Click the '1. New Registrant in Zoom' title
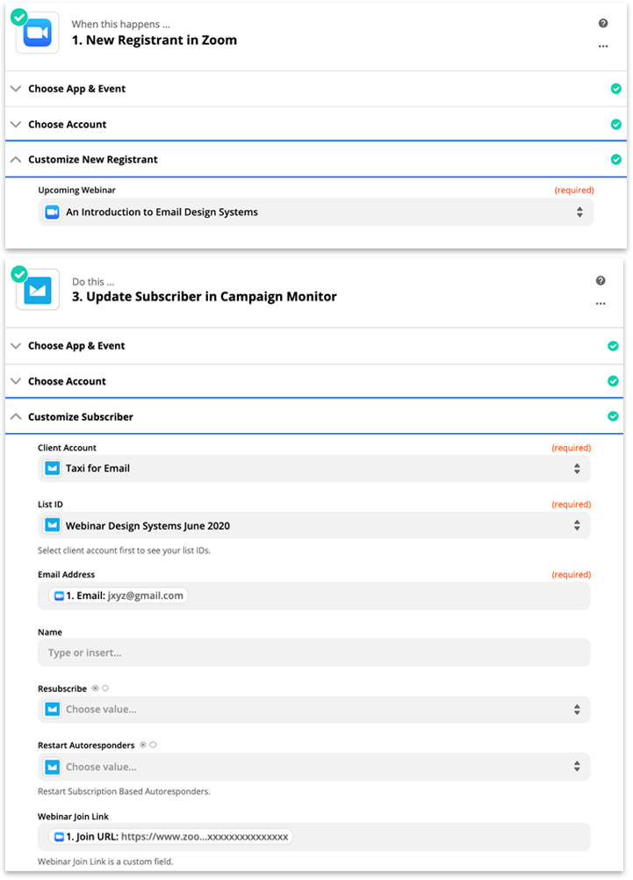The image size is (633, 880). coord(155,40)
